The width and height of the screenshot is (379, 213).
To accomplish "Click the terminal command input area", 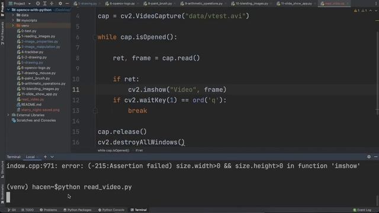I will tap(191, 197).
